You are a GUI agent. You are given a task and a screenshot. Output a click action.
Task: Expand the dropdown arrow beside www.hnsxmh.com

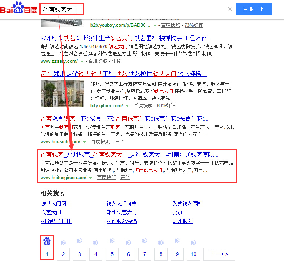point(84,142)
